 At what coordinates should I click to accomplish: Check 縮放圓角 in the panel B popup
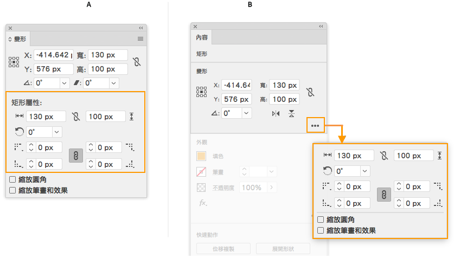point(321,220)
